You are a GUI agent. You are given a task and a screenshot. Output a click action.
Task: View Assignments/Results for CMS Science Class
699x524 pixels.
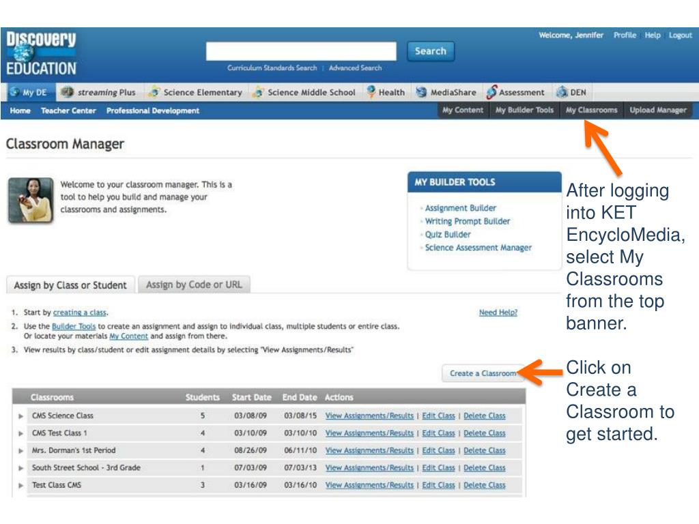[369, 416]
